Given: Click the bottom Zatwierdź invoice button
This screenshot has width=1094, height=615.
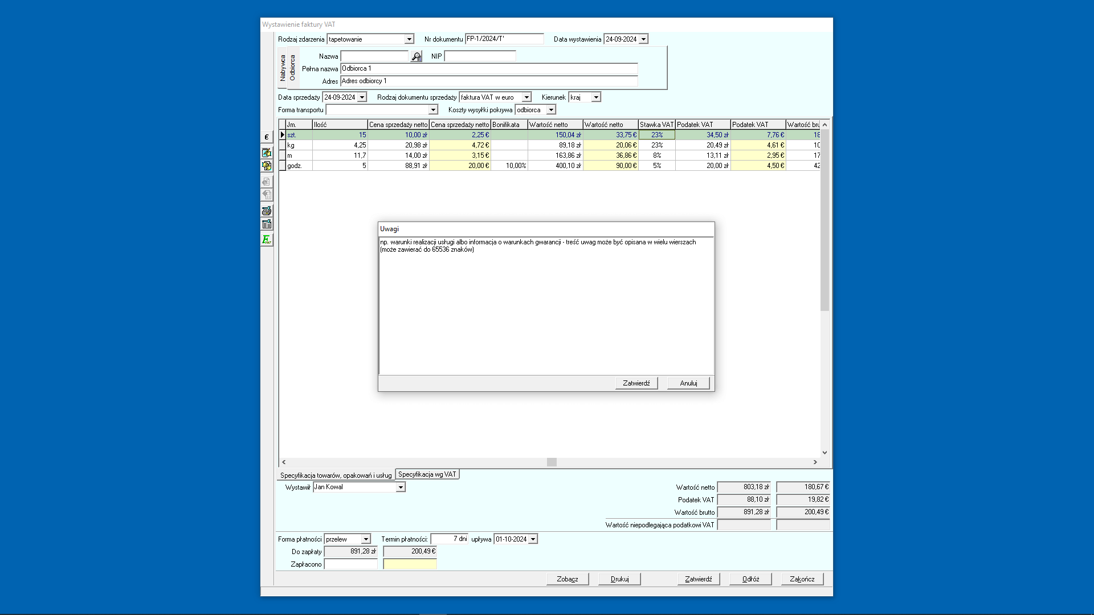Looking at the screenshot, I should [699, 579].
